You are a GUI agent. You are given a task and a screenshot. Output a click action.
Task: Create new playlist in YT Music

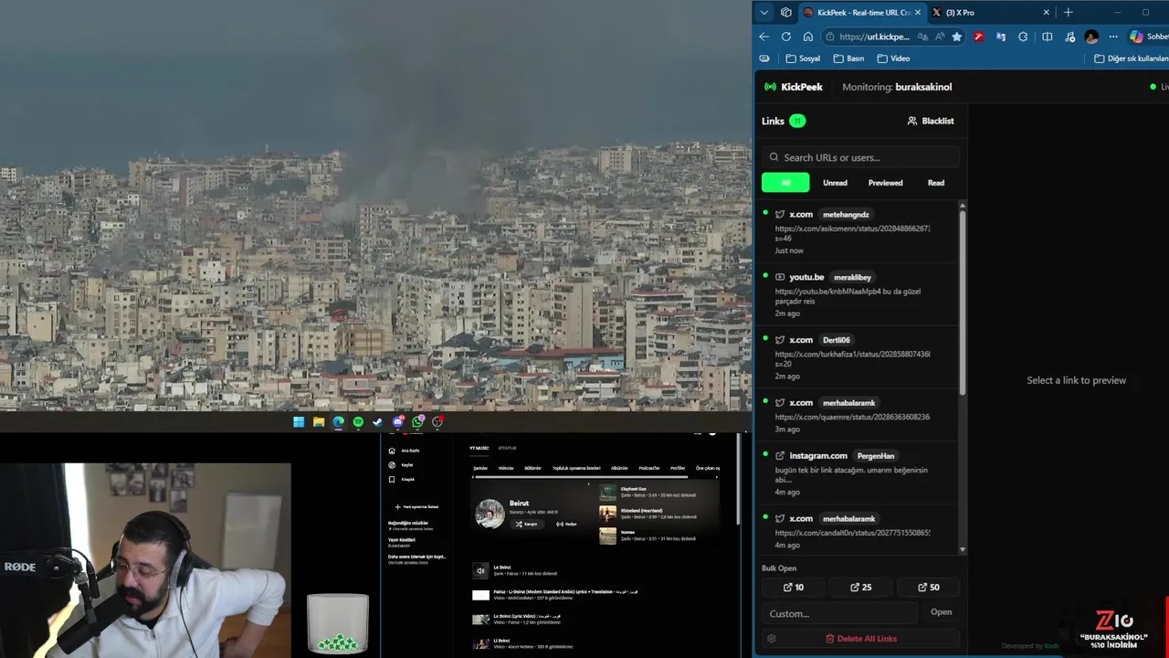[416, 506]
